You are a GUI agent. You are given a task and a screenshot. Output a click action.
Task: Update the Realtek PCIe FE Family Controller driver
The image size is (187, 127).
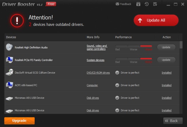tap(166, 60)
